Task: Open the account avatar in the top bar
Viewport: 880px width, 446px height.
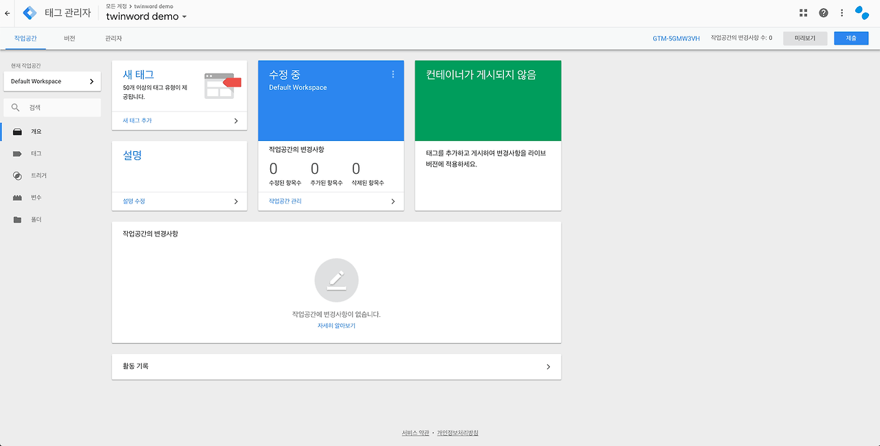Action: 861,12
